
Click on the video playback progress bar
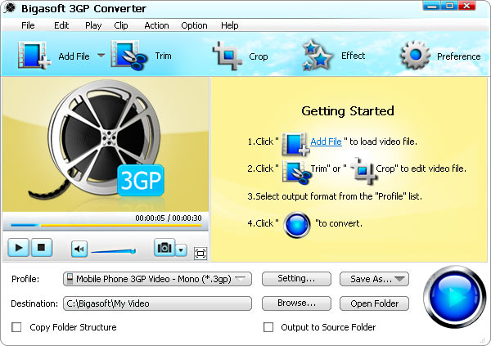pos(106,225)
